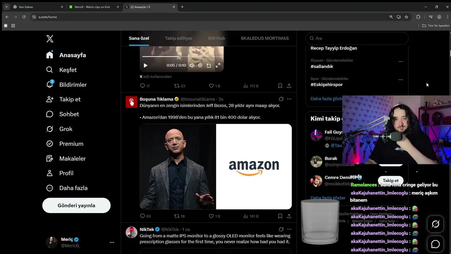Bookmark this page with star icon

(x=406, y=17)
